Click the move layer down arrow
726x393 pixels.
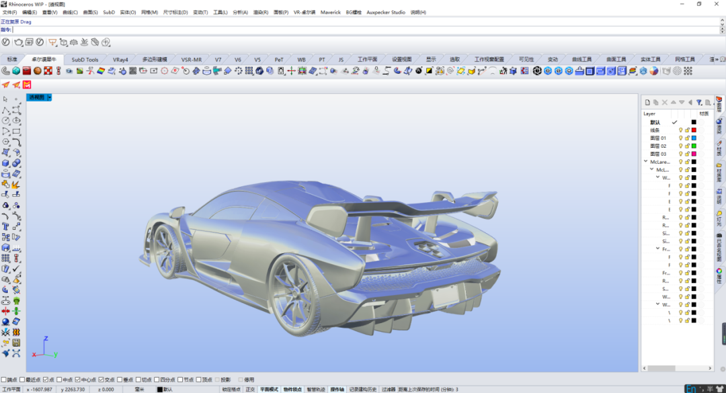tap(682, 102)
